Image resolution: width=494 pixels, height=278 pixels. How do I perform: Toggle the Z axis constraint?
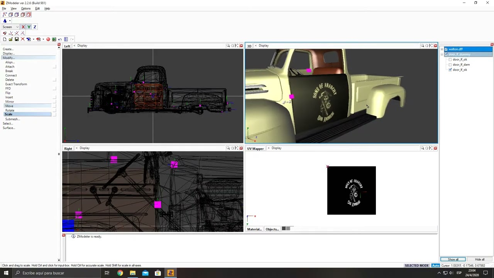[x=35, y=27]
